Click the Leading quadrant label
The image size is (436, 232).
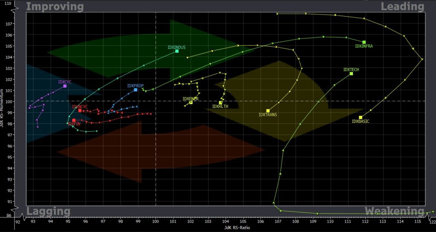[x=402, y=6]
